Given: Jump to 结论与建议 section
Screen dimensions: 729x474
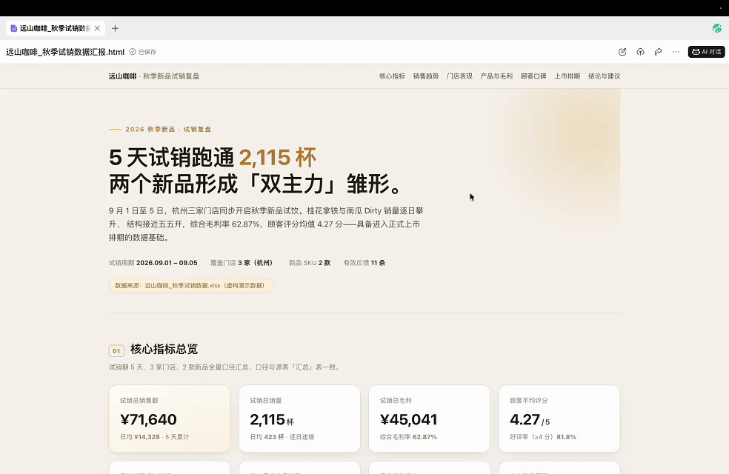Looking at the screenshot, I should coord(604,76).
